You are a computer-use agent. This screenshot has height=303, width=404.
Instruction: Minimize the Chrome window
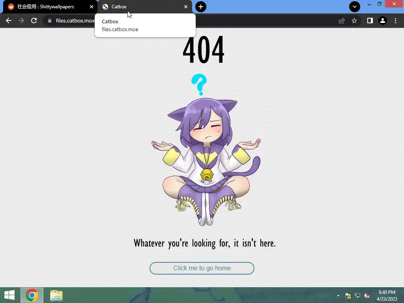pos(369,4)
